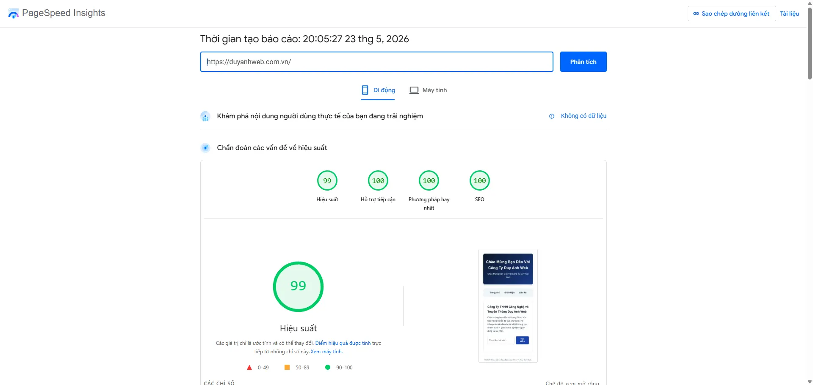
Task: Click the report time heading text
Action: [304, 39]
